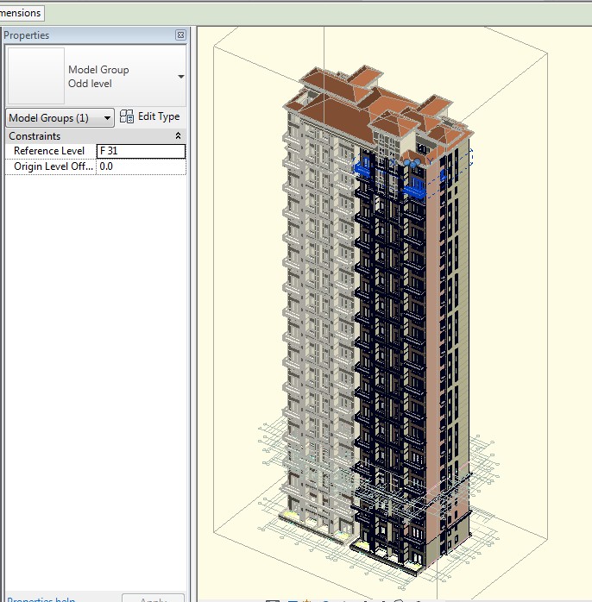Viewport: 592px width, 602px height.
Task: Click the Dimensions button at the top
Action: 21,13
